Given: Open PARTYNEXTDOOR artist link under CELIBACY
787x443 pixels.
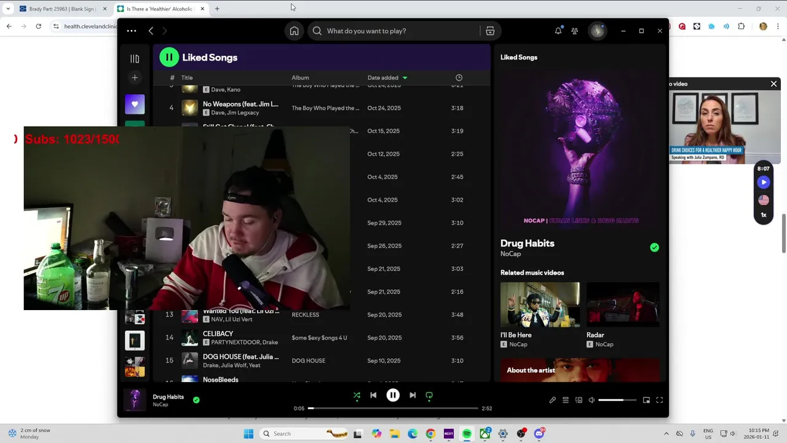Looking at the screenshot, I should (x=235, y=342).
